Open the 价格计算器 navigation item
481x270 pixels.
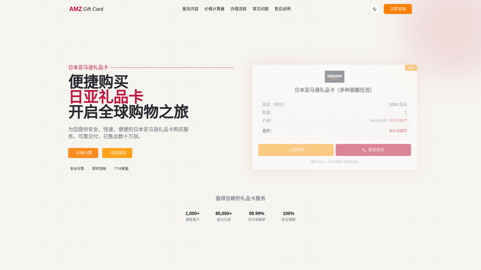point(214,9)
